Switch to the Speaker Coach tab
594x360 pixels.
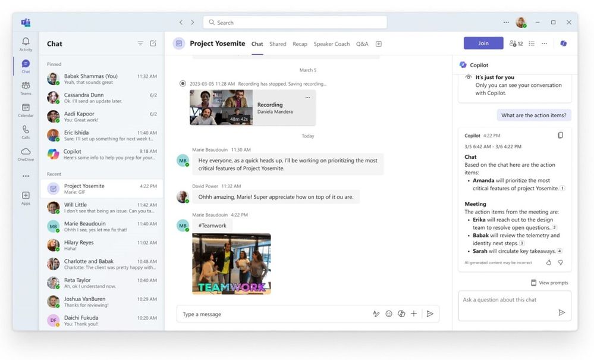tap(331, 44)
